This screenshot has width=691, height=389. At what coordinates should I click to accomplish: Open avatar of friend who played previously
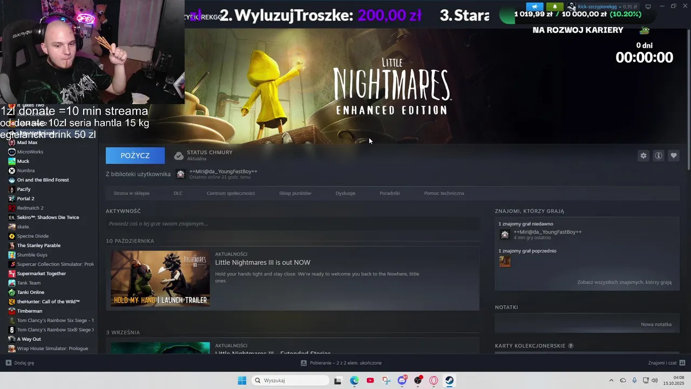[x=505, y=261]
